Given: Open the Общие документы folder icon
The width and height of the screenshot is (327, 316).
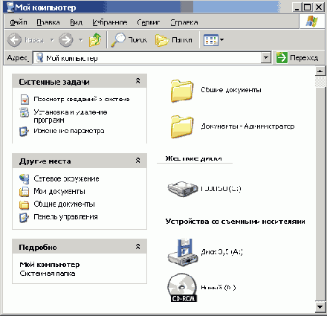Looking at the screenshot, I should click(181, 91).
